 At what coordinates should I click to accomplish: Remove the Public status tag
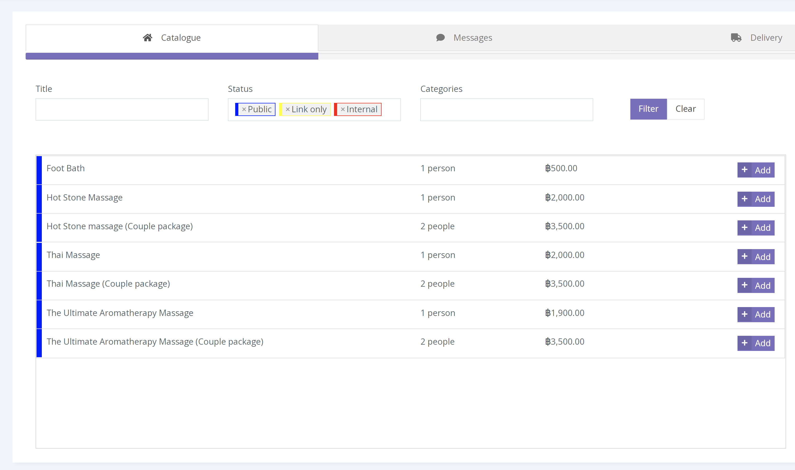coord(244,110)
